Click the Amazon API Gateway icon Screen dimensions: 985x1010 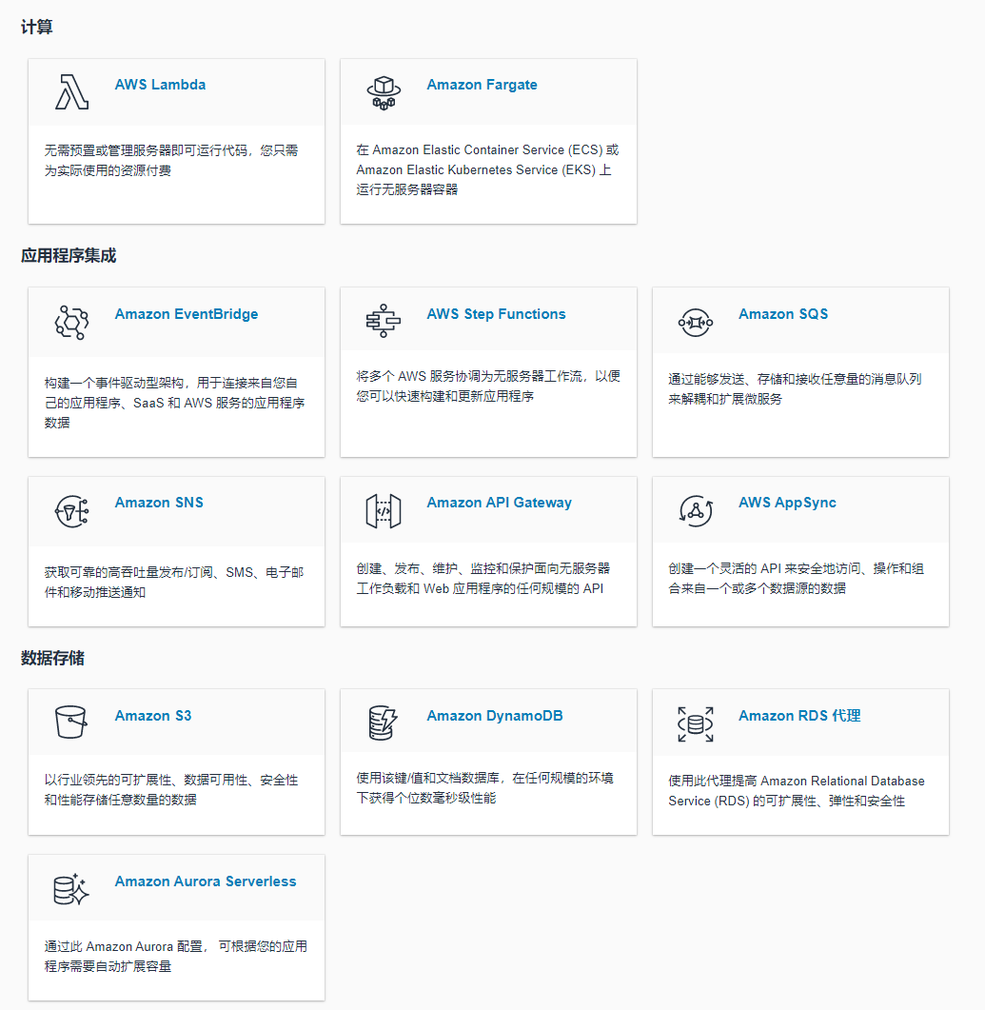tap(384, 511)
